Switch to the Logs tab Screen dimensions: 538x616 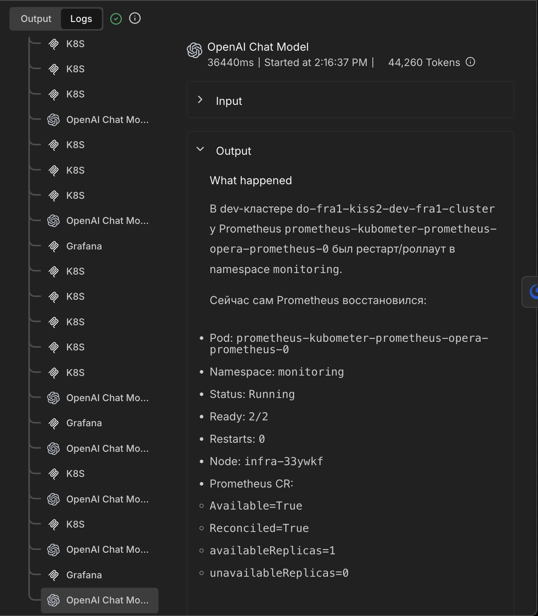tap(81, 19)
